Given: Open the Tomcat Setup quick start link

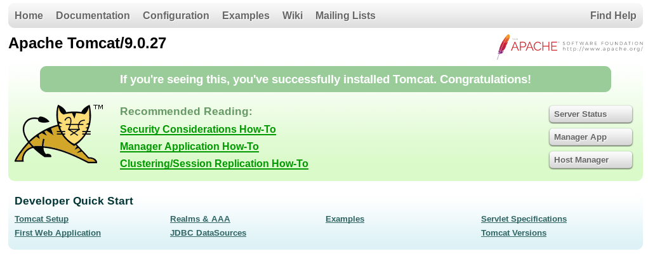Looking at the screenshot, I should pyautogui.click(x=41, y=219).
